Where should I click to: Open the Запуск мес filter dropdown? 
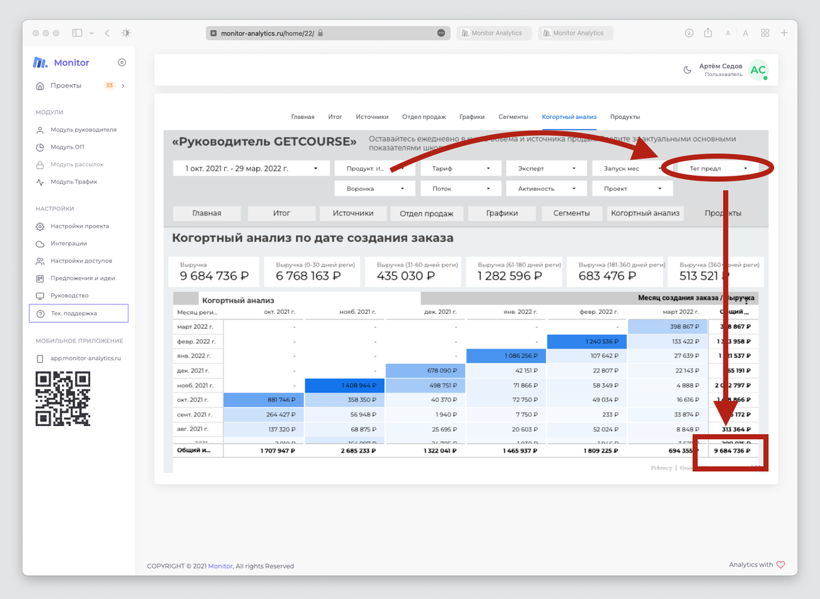(633, 168)
